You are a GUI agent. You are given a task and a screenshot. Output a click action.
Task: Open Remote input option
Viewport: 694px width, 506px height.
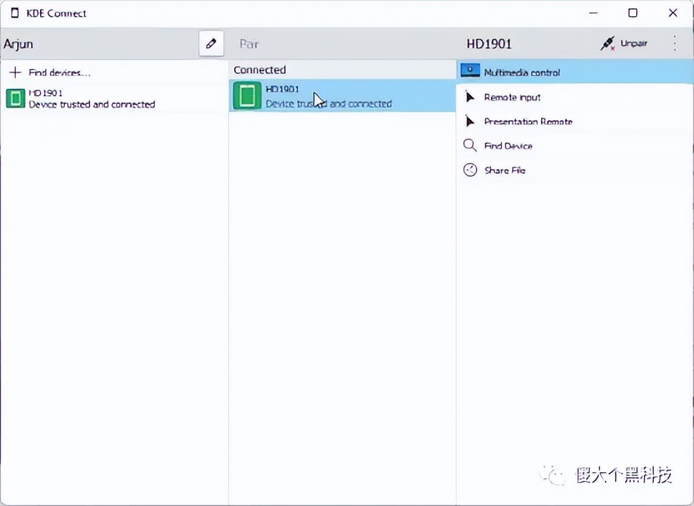point(512,97)
